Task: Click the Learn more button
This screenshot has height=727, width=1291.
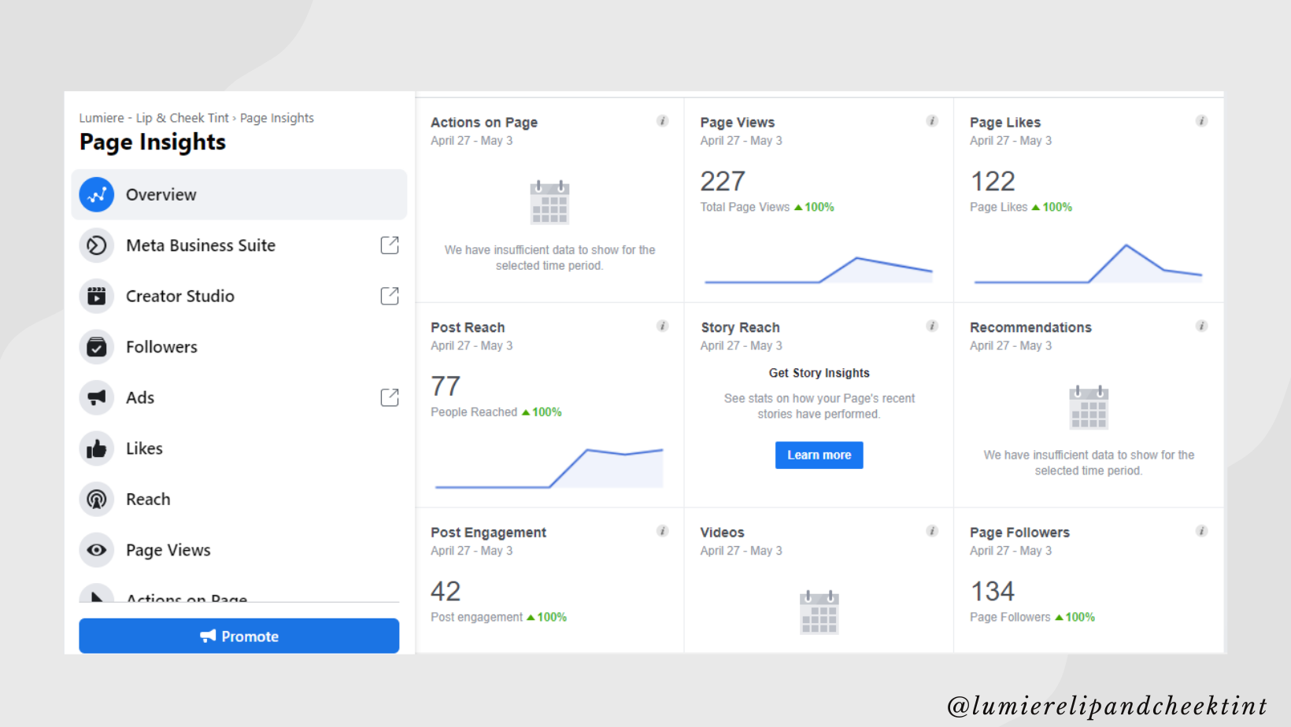Action: pos(819,455)
